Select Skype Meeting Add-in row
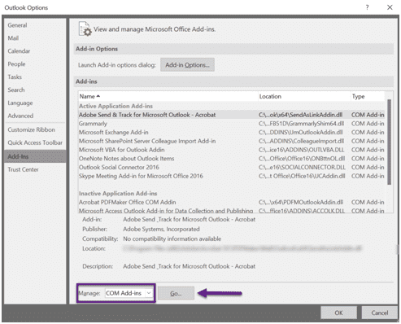This screenshot has height=324, width=401. click(x=231, y=176)
